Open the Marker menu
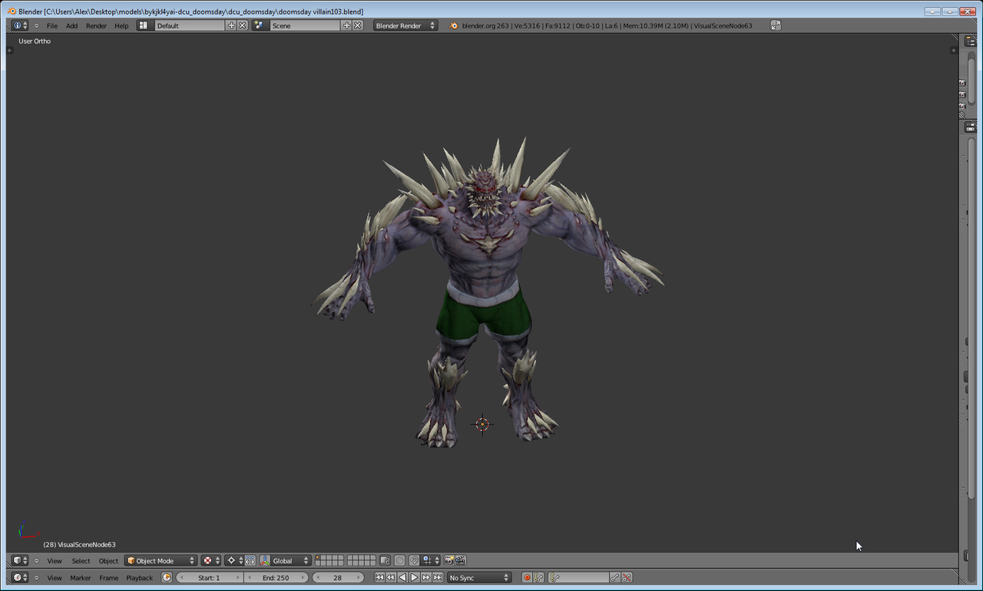Image resolution: width=983 pixels, height=591 pixels. click(x=81, y=578)
